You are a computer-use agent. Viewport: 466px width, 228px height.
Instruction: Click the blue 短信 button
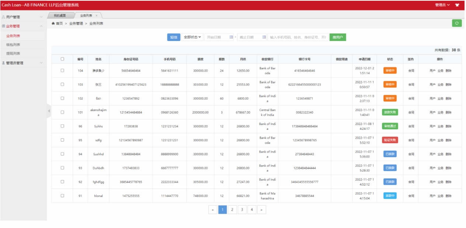[x=174, y=37]
